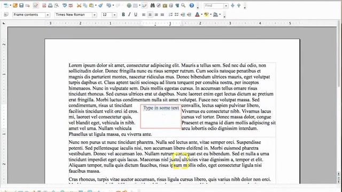The width and height of the screenshot is (342, 192).
Task: Click the Document as E-mail icon
Action: click(27, 5)
